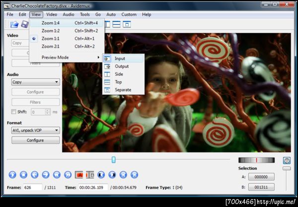The image size is (298, 207).
Task: Click Configure button under Audio
Action: click(x=36, y=92)
